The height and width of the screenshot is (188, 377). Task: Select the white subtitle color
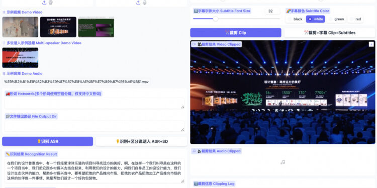pyautogui.click(x=315, y=19)
